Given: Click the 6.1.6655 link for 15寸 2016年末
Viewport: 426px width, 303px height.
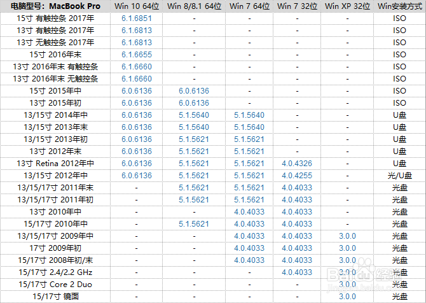Looking at the screenshot, I should 137,55.
